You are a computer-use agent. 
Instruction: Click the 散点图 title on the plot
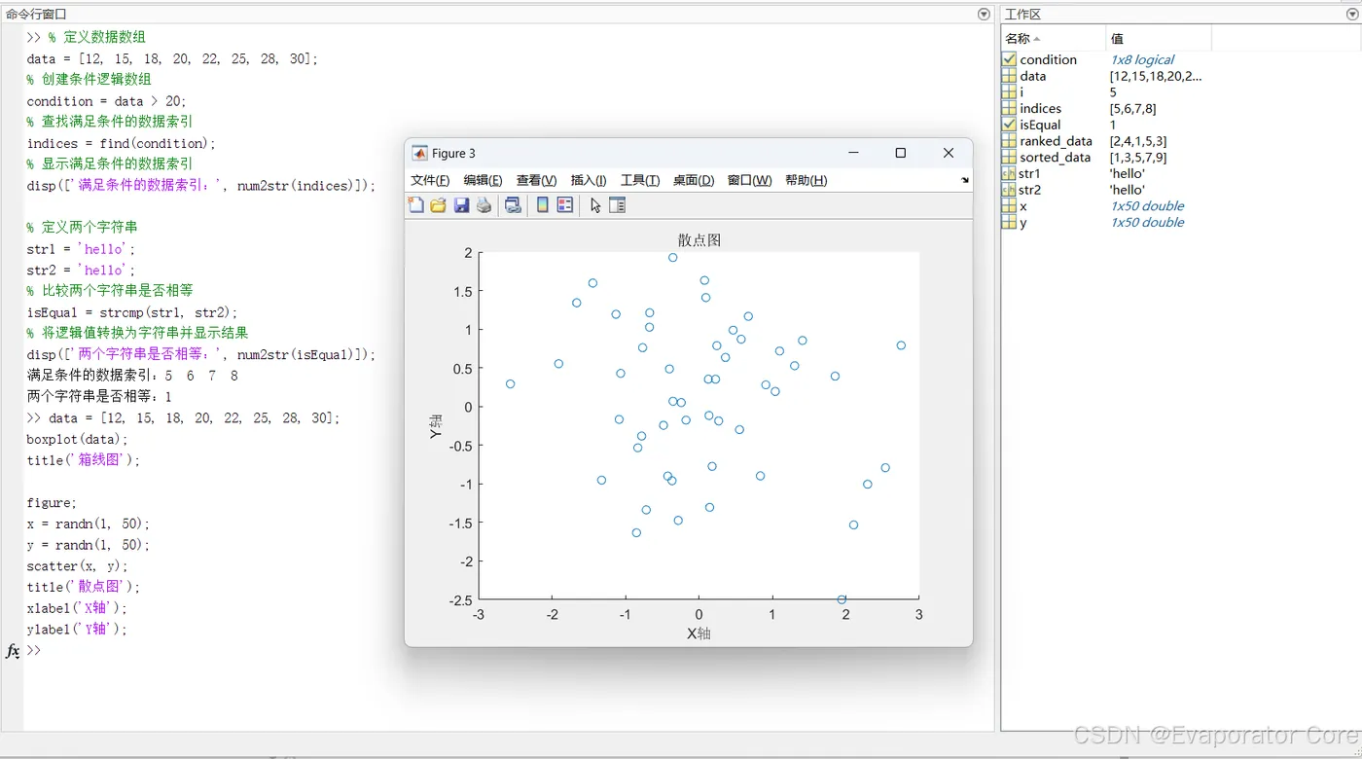pos(699,239)
